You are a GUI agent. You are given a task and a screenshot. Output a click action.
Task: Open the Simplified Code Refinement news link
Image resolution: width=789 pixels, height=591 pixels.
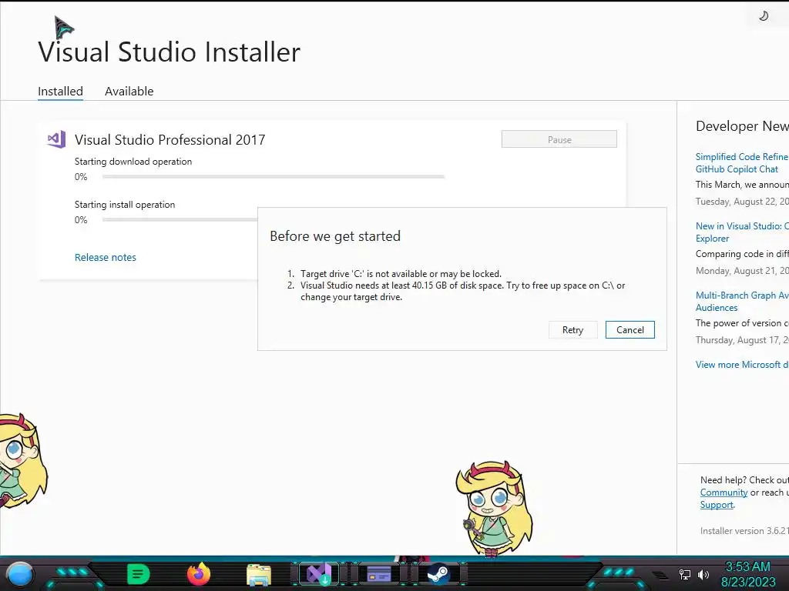point(742,163)
